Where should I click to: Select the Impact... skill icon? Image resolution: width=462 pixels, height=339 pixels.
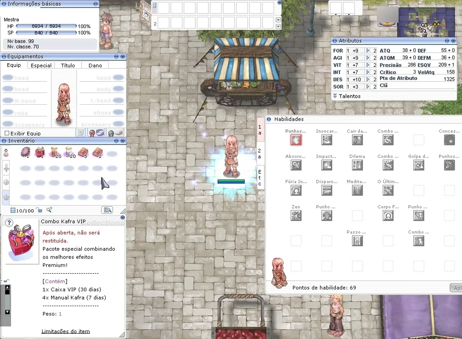327,165
